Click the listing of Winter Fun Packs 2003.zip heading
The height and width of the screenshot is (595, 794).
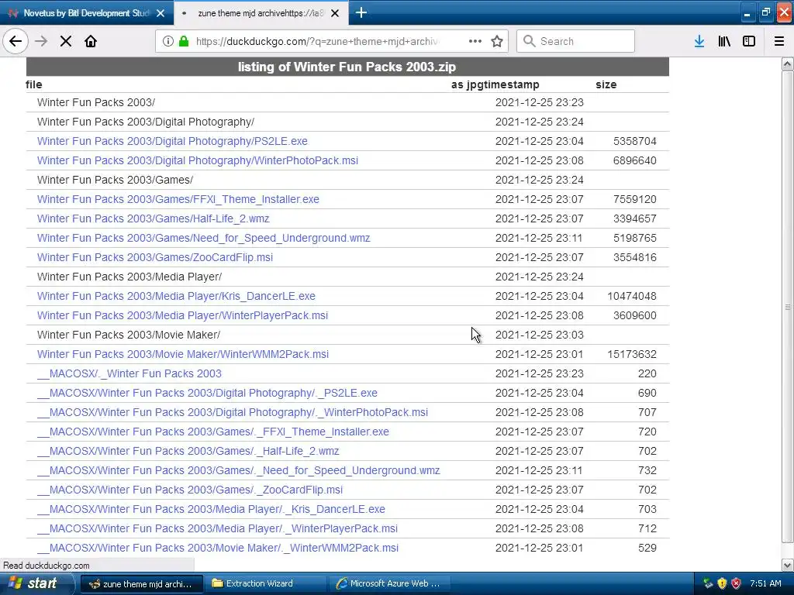[347, 67]
